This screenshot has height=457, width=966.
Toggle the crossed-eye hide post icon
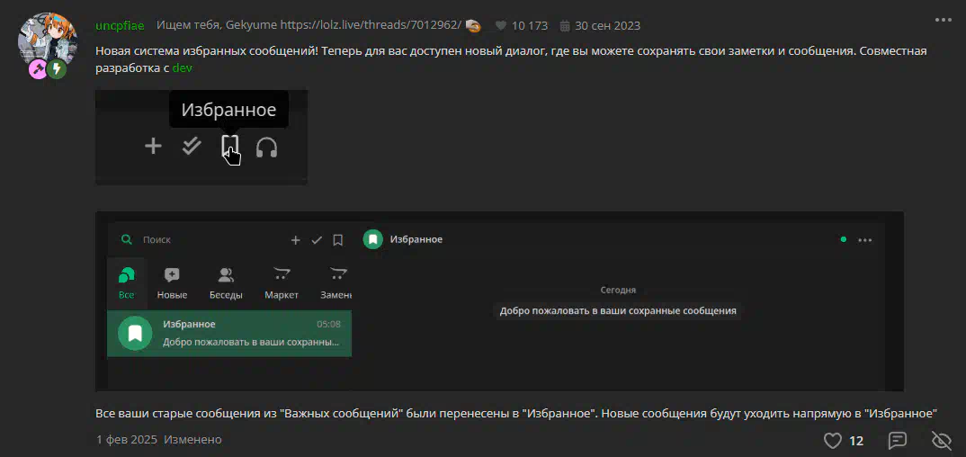coord(942,441)
